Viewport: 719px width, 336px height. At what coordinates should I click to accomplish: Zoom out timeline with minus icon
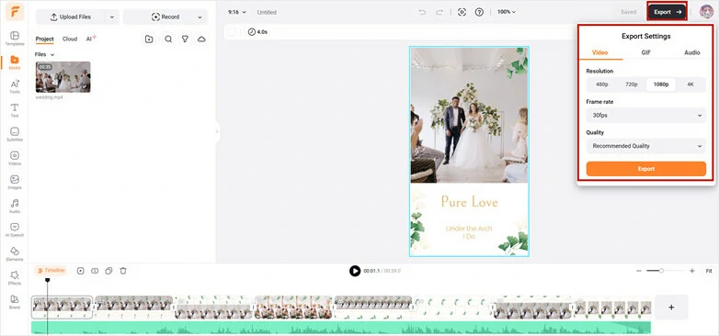638,271
